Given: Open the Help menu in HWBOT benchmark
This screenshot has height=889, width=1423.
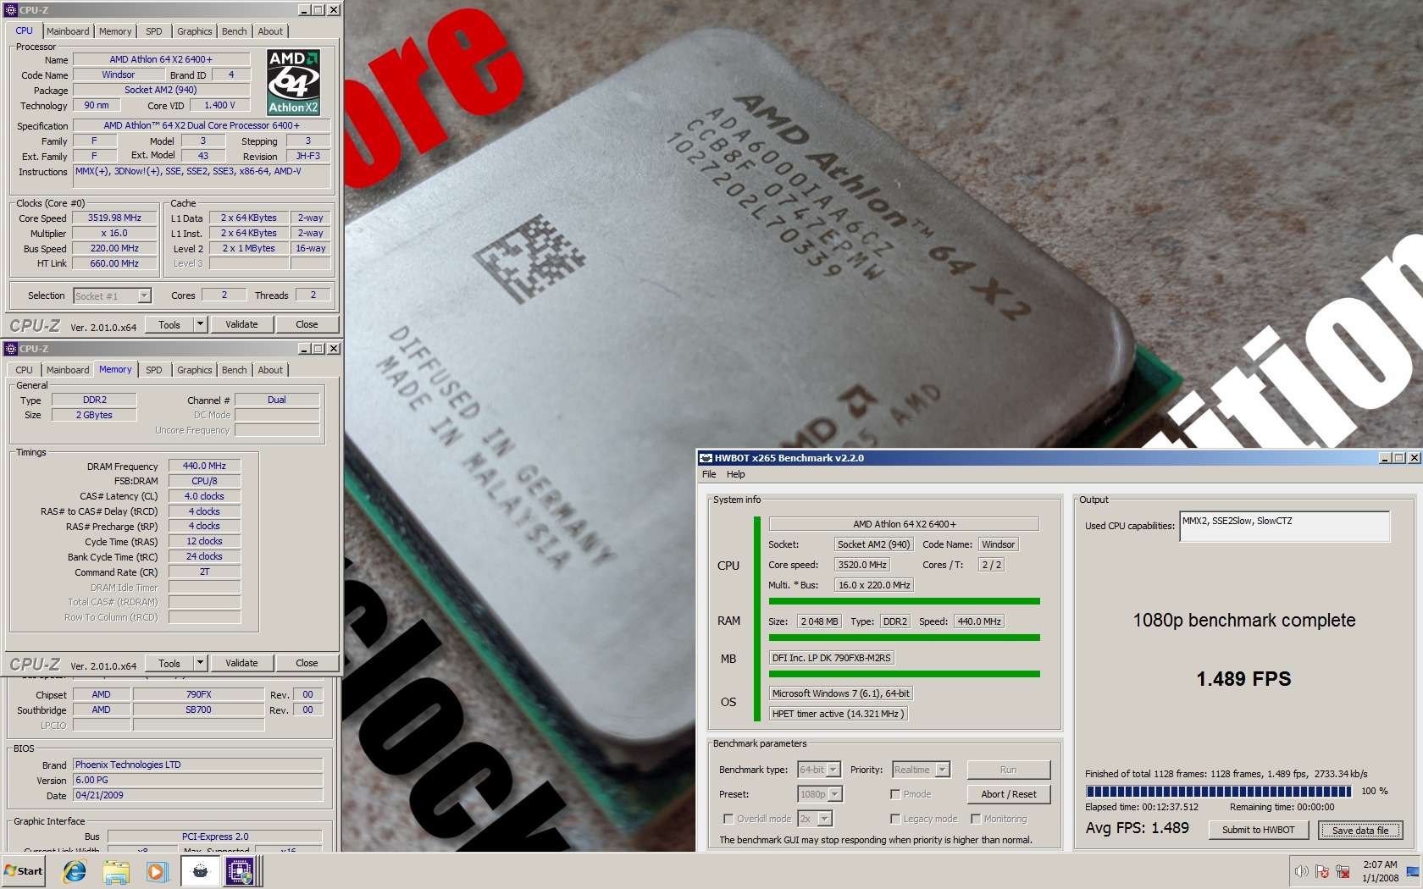Looking at the screenshot, I should click(x=736, y=474).
